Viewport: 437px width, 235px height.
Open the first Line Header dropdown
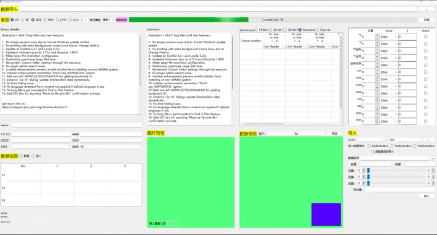click(274, 46)
